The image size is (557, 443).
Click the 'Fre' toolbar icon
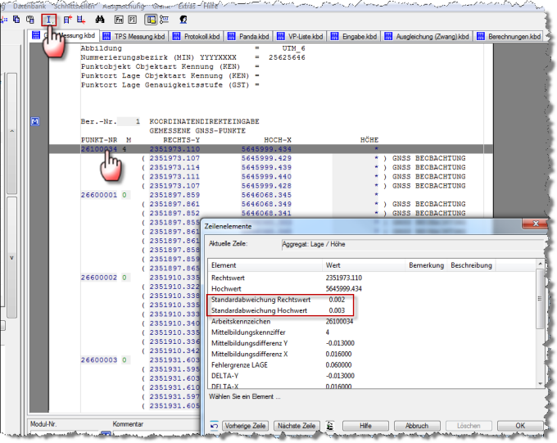(x=119, y=19)
